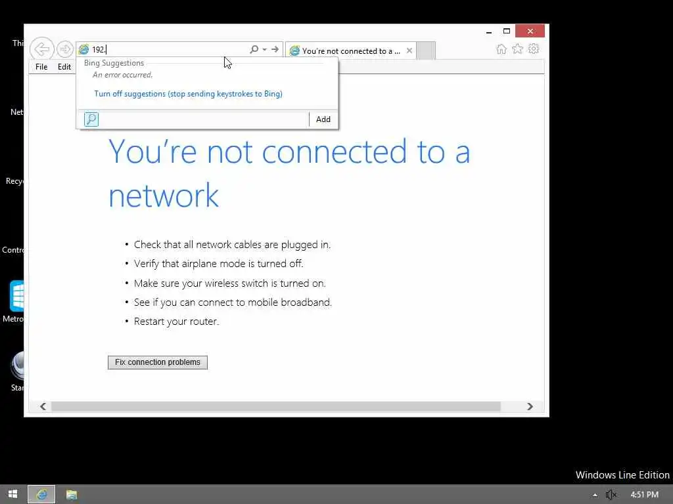673x504 pixels.
Task: Open the File menu
Action: coord(41,67)
